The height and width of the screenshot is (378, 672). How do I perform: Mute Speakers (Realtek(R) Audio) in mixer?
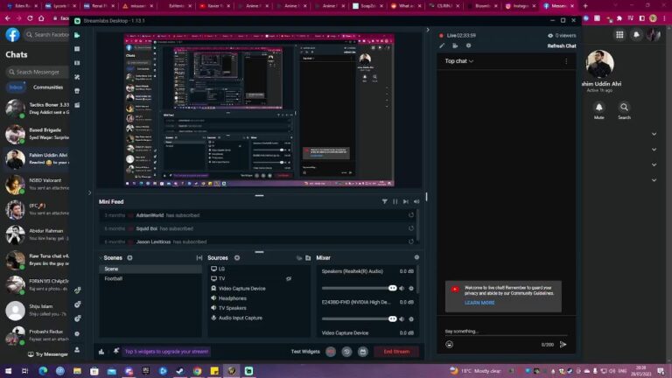tap(402, 288)
